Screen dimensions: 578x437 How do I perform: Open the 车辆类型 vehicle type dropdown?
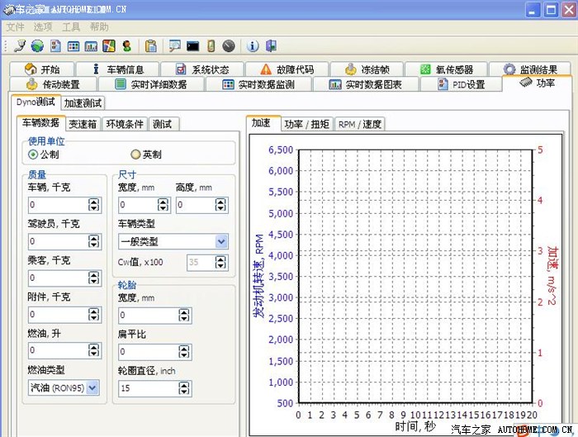tap(220, 241)
